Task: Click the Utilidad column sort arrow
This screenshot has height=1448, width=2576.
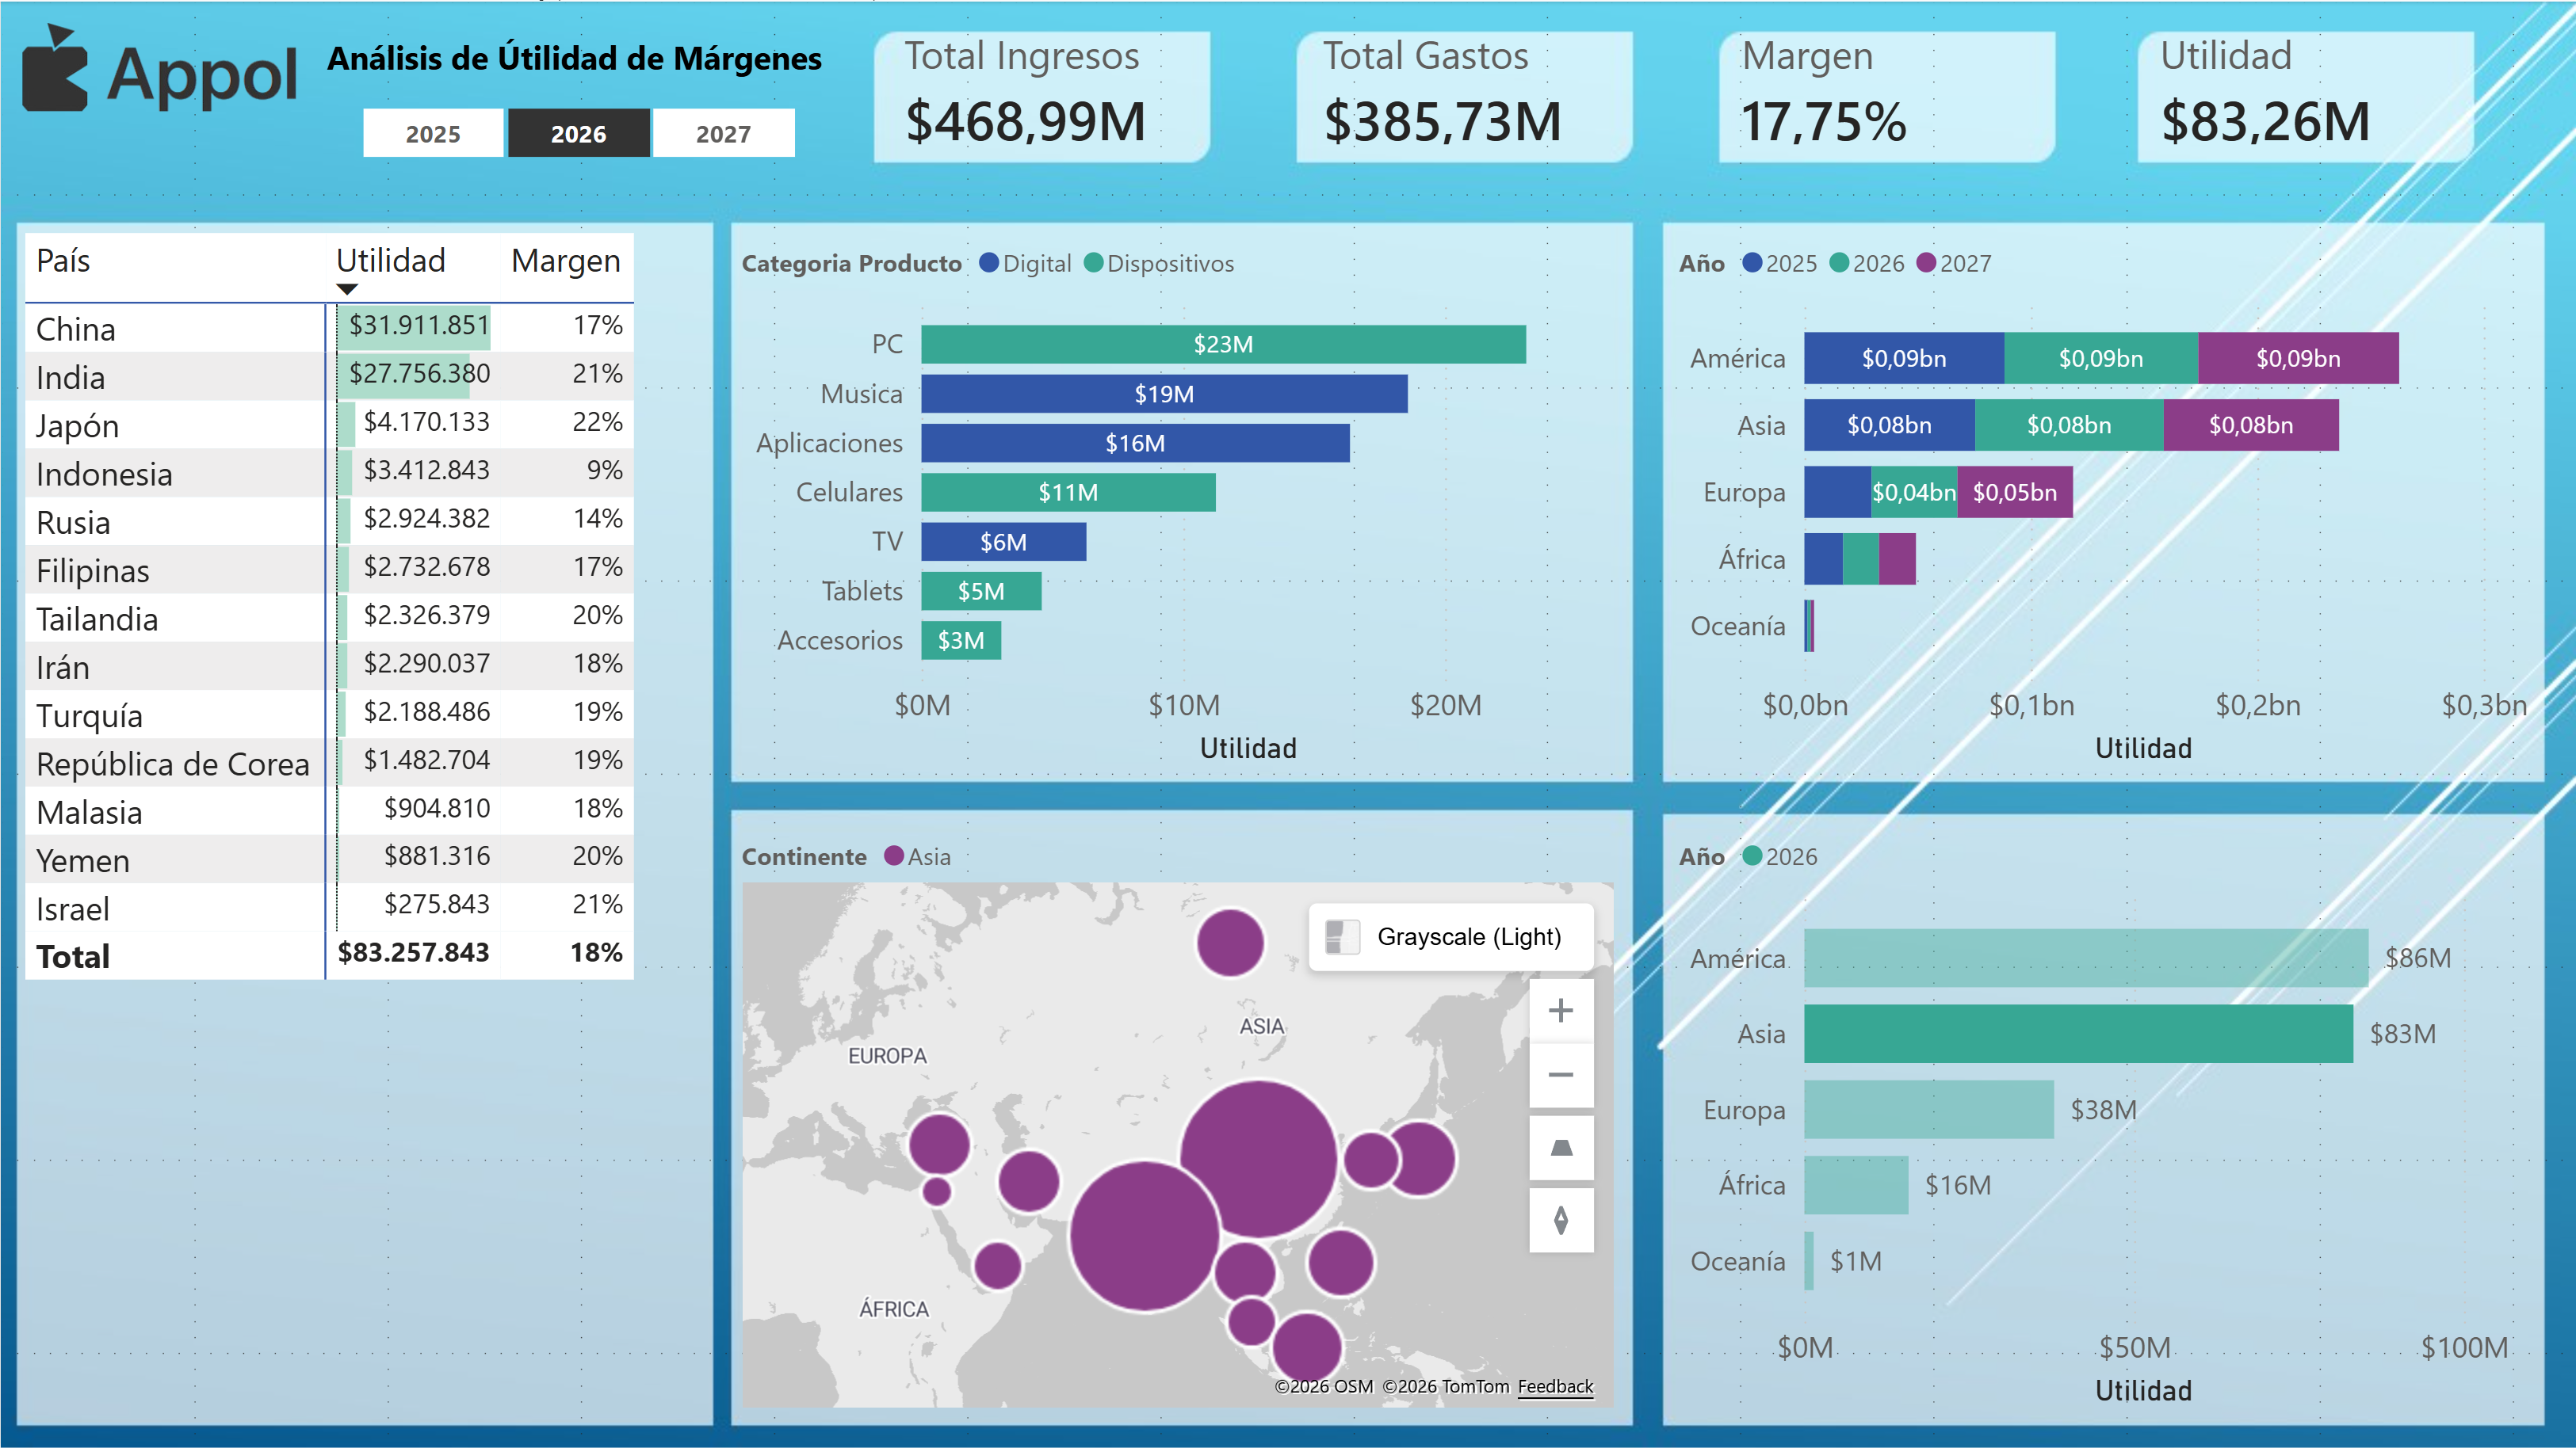Action: 347,290
